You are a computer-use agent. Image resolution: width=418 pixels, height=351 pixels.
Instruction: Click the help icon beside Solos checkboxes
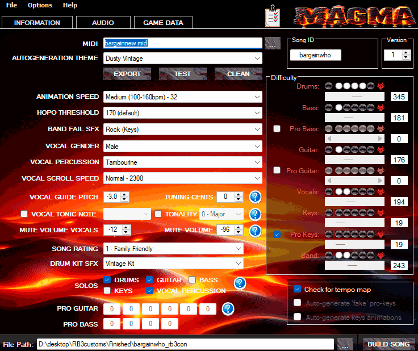click(240, 283)
